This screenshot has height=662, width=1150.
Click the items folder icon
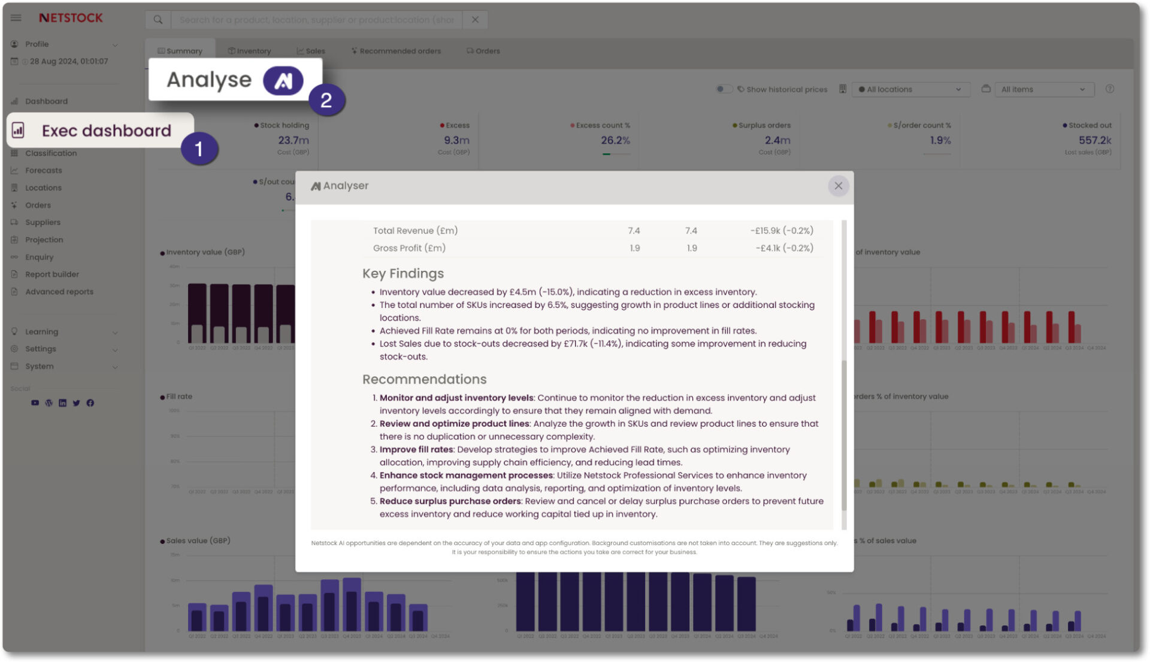click(x=986, y=89)
